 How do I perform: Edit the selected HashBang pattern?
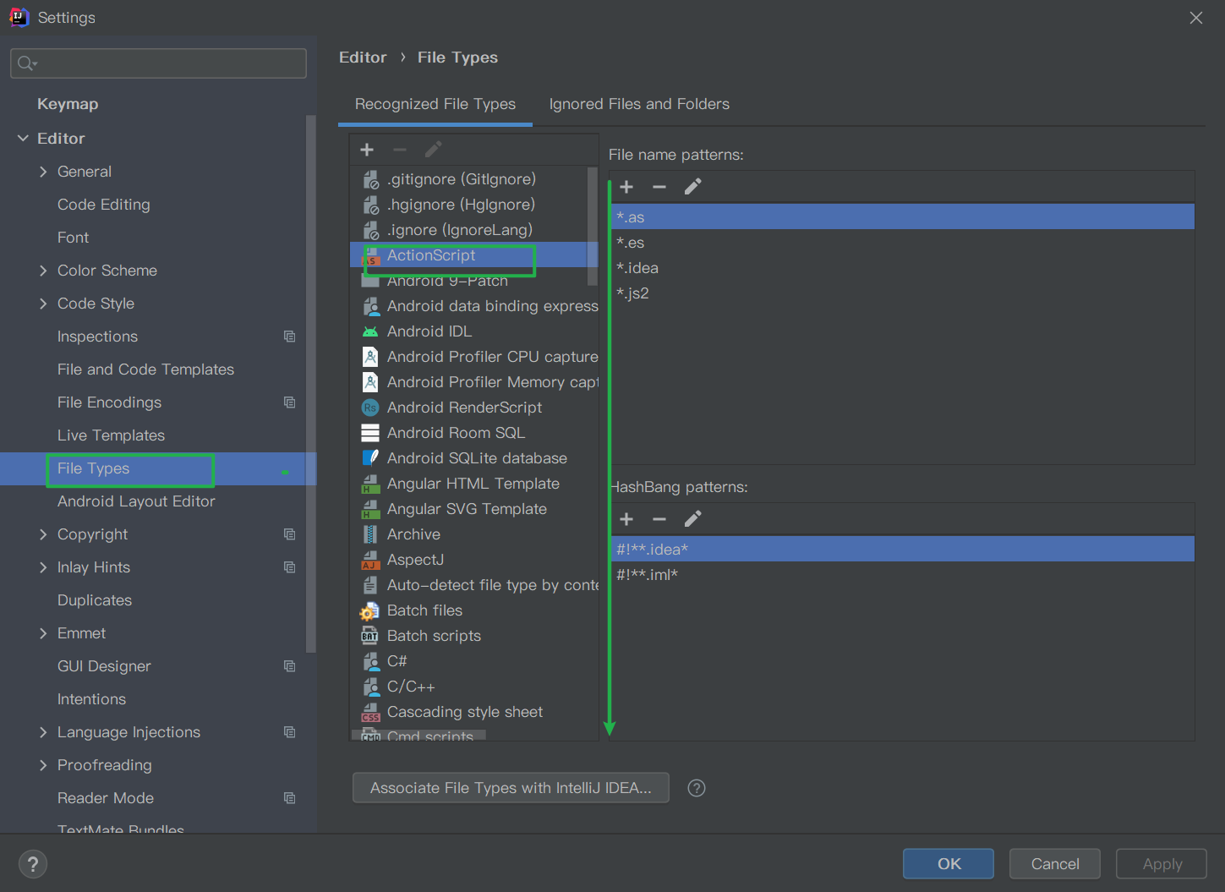pos(692,519)
